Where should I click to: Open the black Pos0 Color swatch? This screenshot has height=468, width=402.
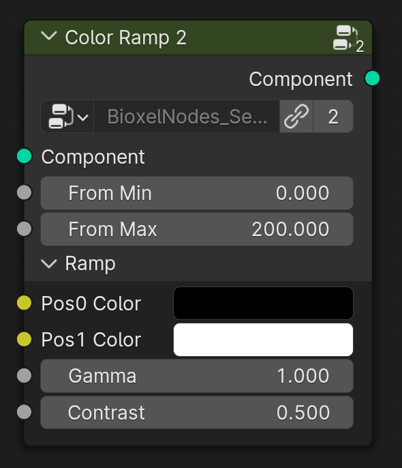coord(264,303)
